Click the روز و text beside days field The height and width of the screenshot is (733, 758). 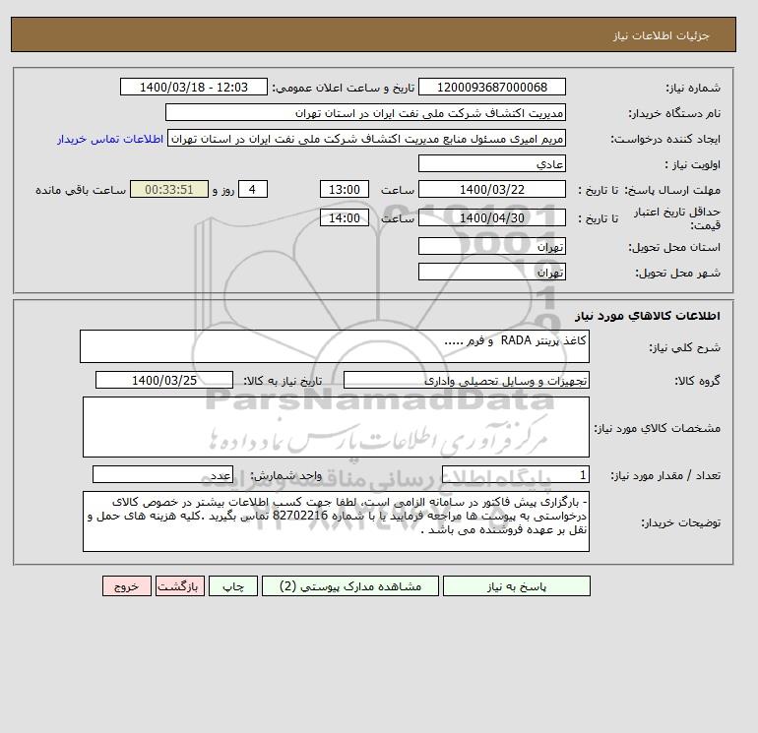coord(223,190)
